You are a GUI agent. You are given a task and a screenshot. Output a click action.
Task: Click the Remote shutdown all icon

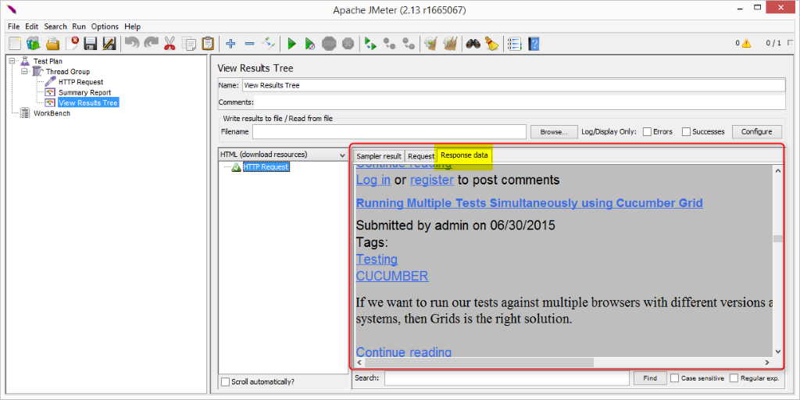point(409,44)
